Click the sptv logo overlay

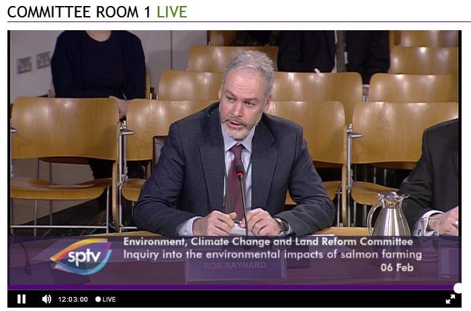pos(82,257)
